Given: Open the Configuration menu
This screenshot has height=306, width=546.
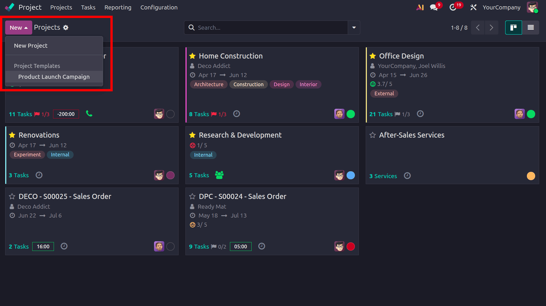Looking at the screenshot, I should tap(159, 7).
